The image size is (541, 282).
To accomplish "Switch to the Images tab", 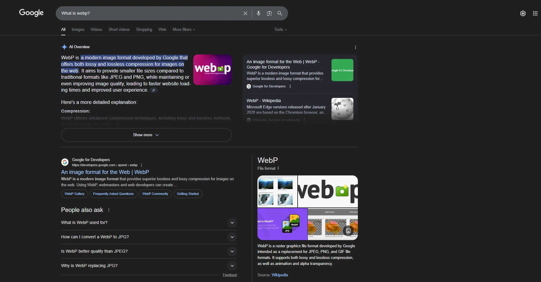I will (x=78, y=30).
